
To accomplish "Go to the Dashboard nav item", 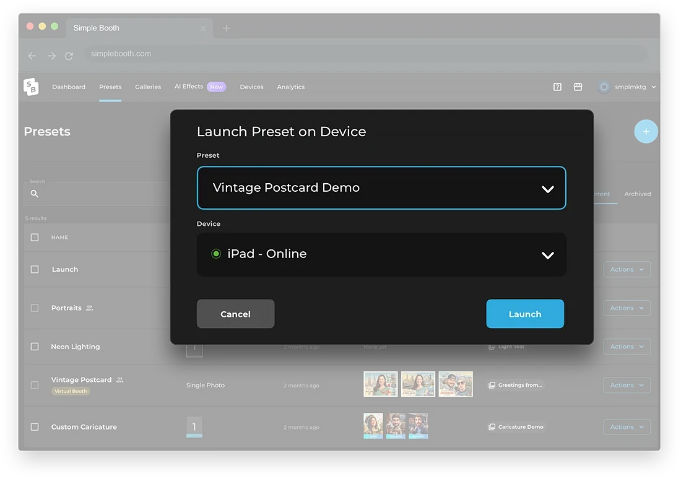I will point(69,87).
